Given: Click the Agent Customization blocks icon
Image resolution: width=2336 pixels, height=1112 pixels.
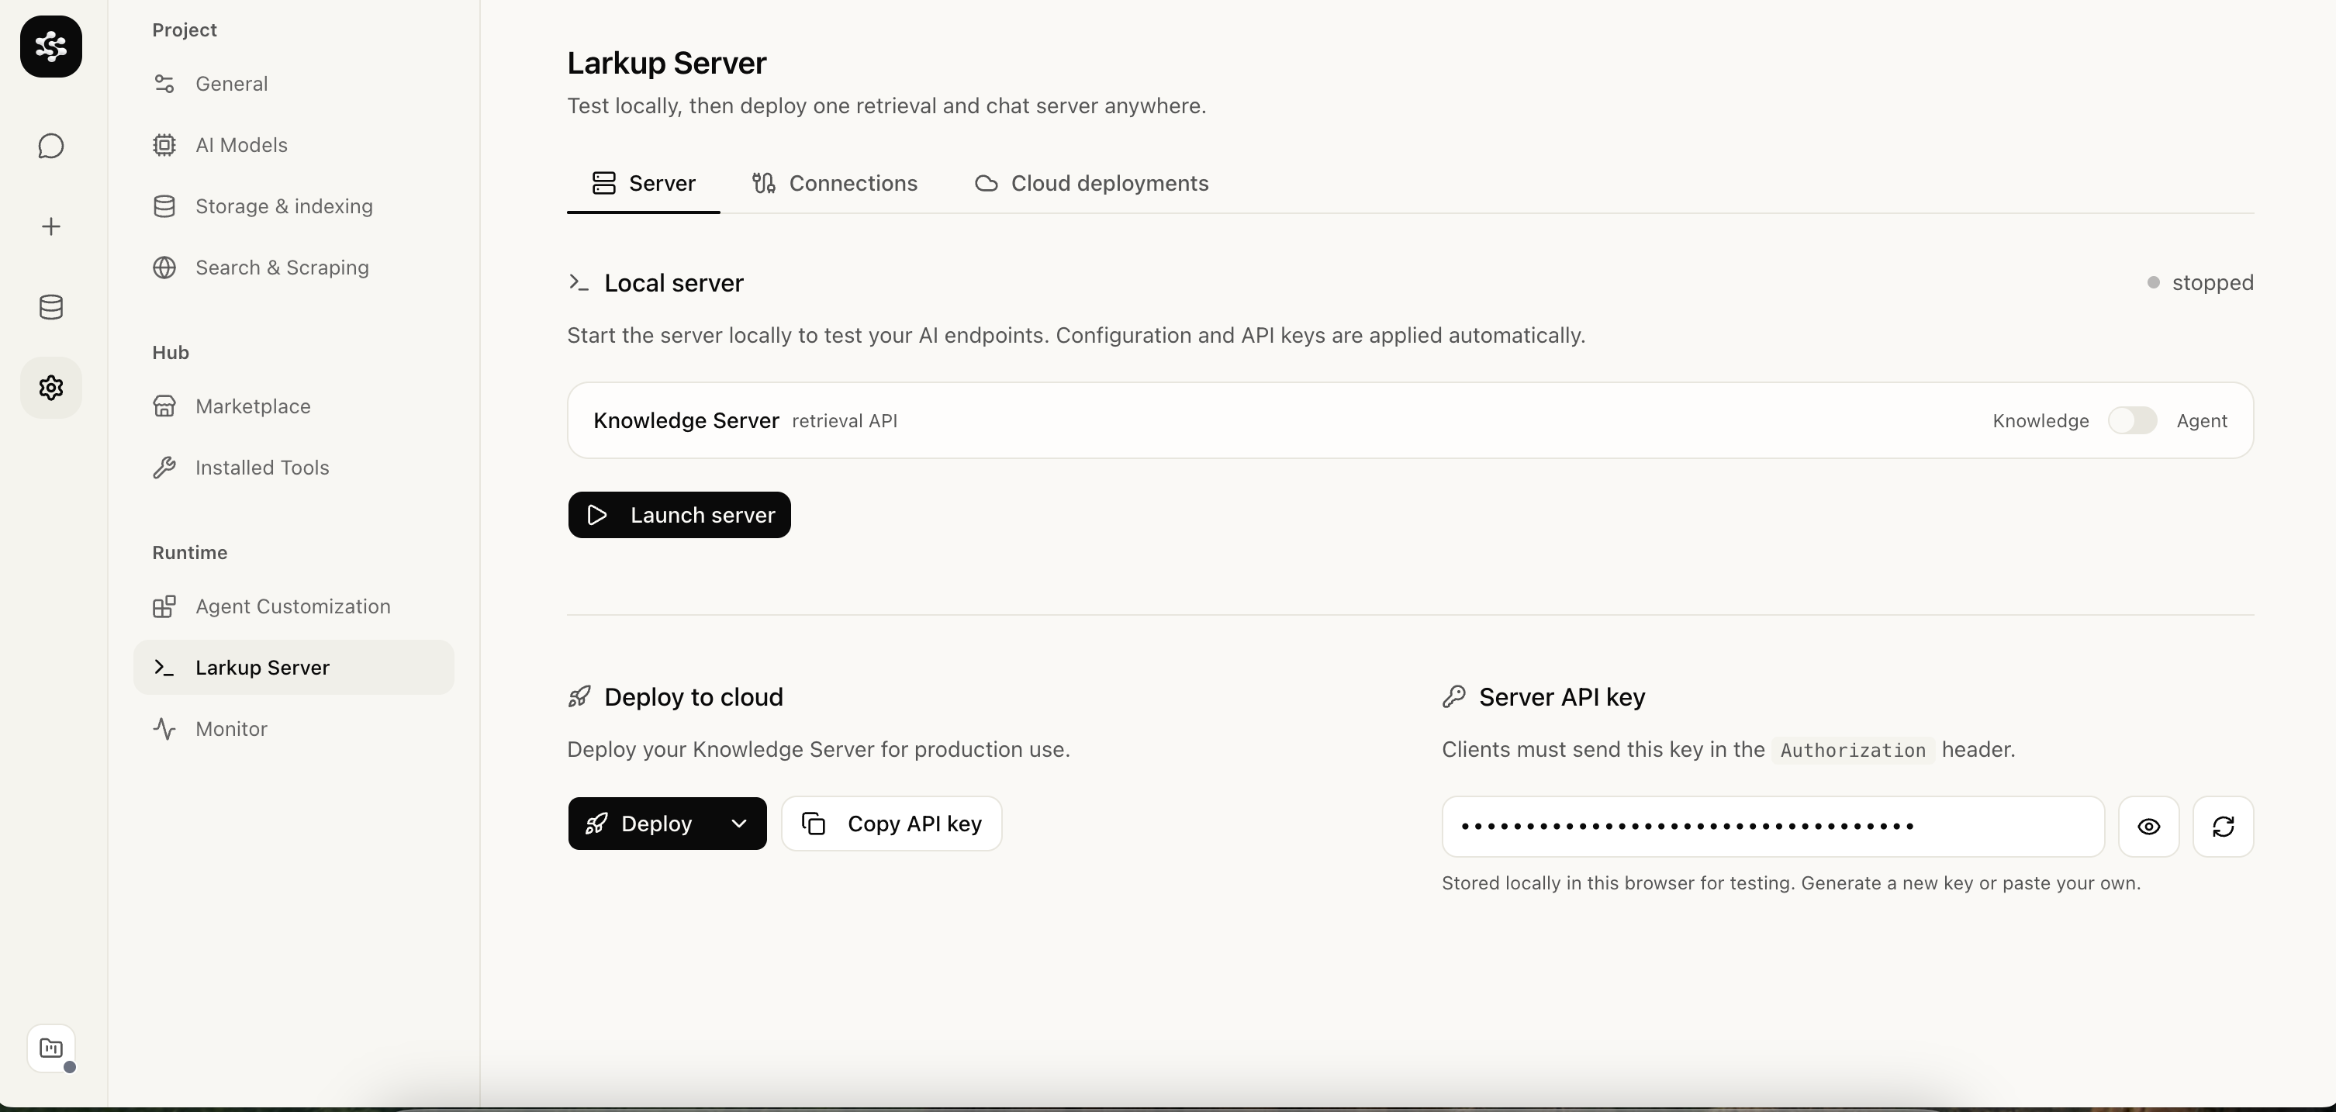Looking at the screenshot, I should coord(164,606).
